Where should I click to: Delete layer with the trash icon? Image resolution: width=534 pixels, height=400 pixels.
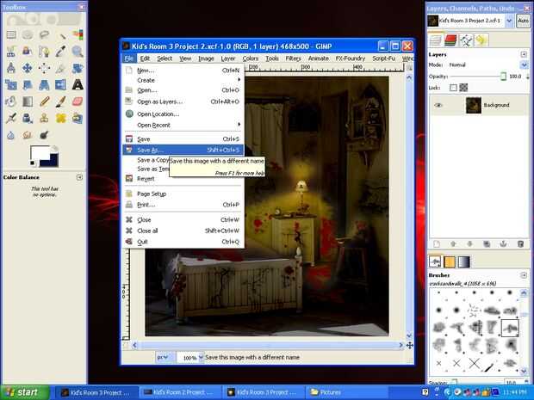coord(520,244)
